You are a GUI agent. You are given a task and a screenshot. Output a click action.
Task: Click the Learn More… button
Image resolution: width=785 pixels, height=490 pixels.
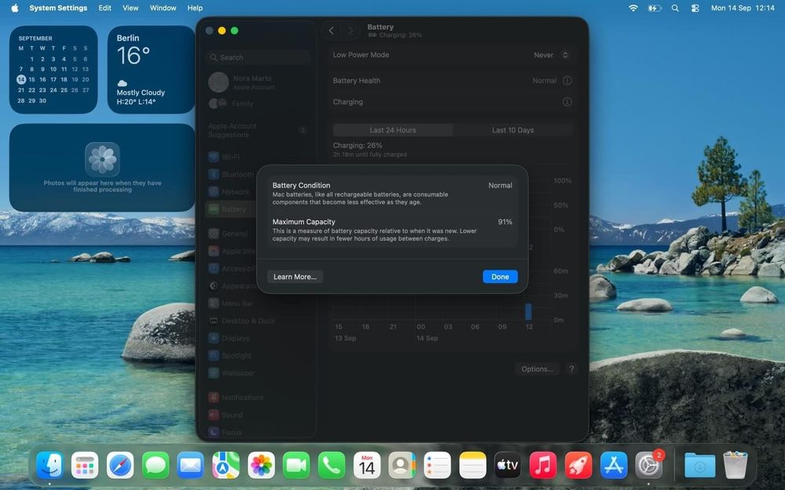tap(295, 277)
